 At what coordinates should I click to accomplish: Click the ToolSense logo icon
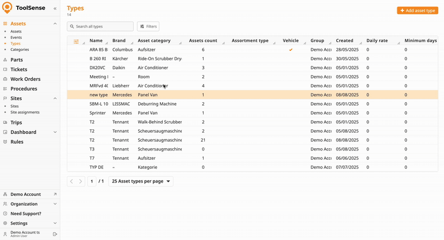[7, 8]
